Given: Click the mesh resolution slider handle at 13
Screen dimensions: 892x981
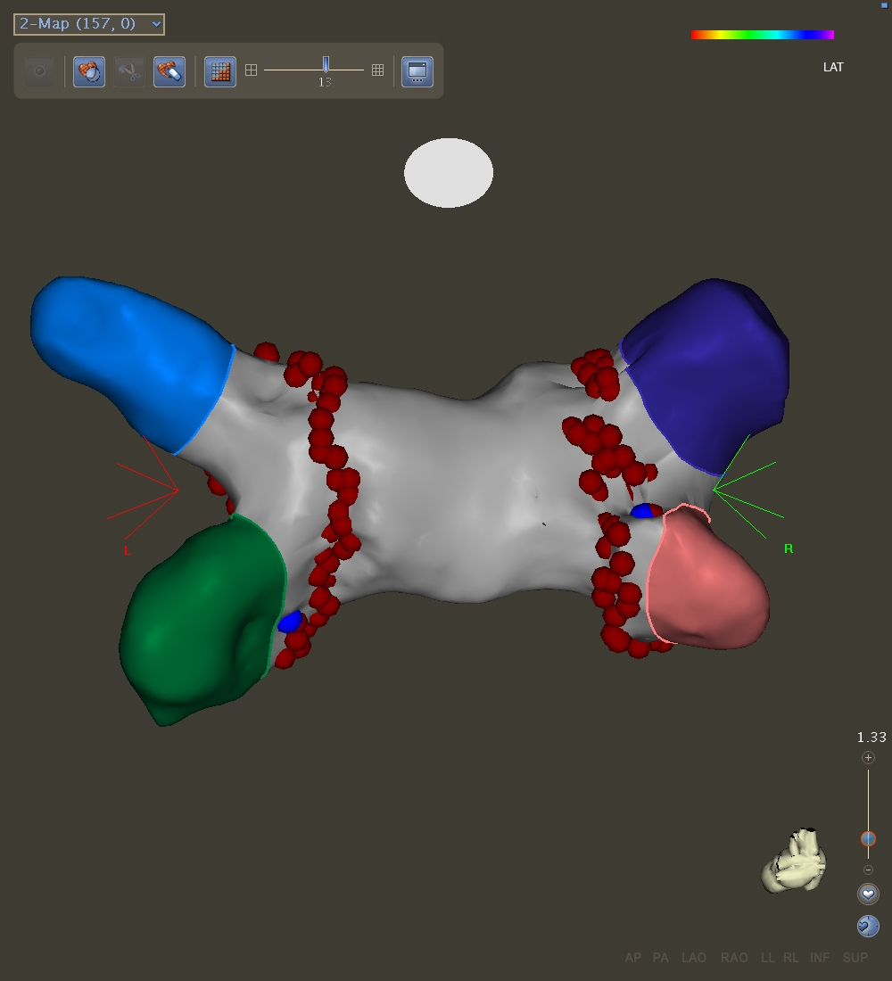Looking at the screenshot, I should tap(326, 64).
